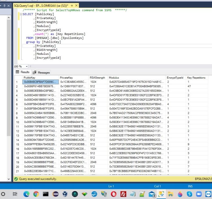Launch Microsoft Edge from the taskbar

[26, 194]
